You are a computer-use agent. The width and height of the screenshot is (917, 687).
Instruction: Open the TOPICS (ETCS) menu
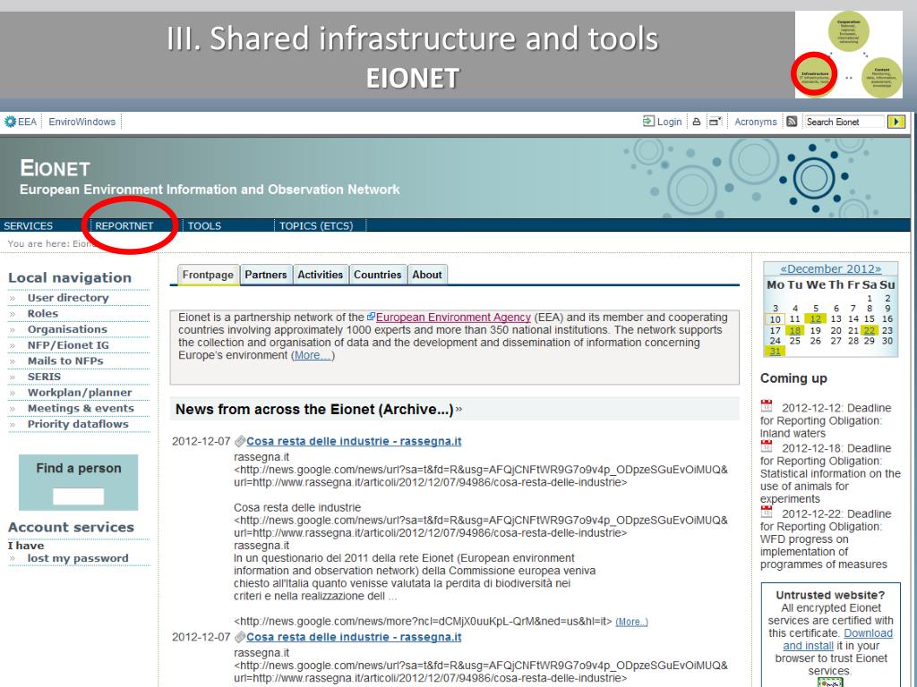(316, 226)
